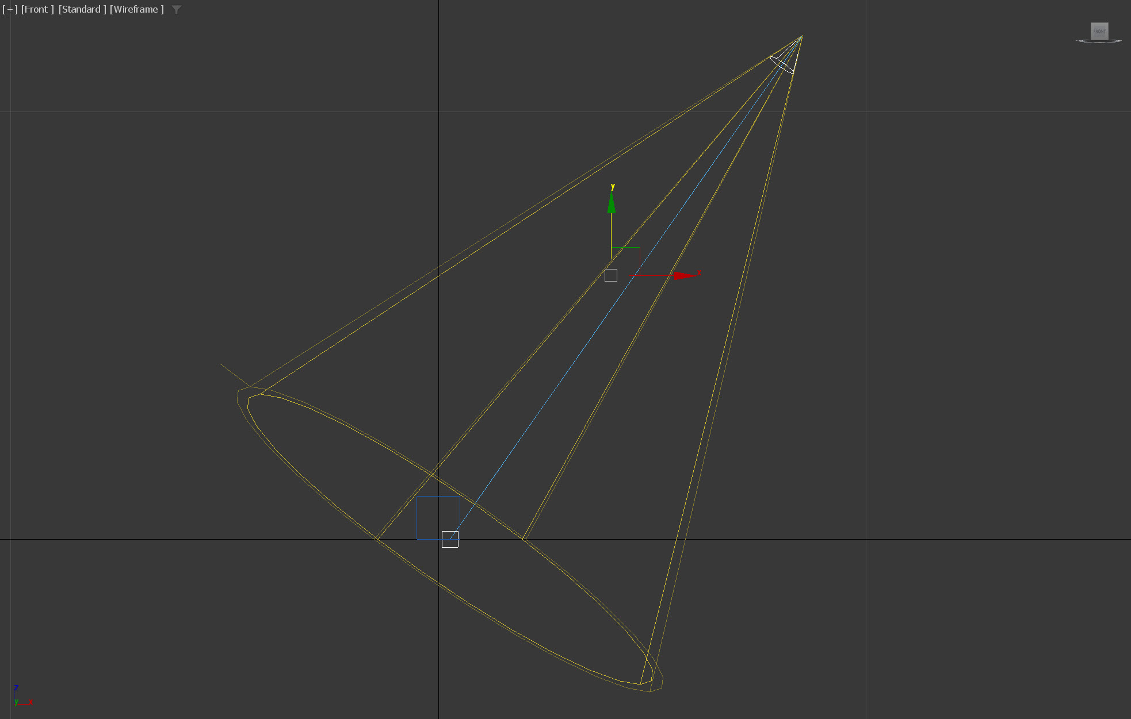This screenshot has width=1131, height=719.
Task: Click the viewport filter funnel icon
Action: pos(177,10)
